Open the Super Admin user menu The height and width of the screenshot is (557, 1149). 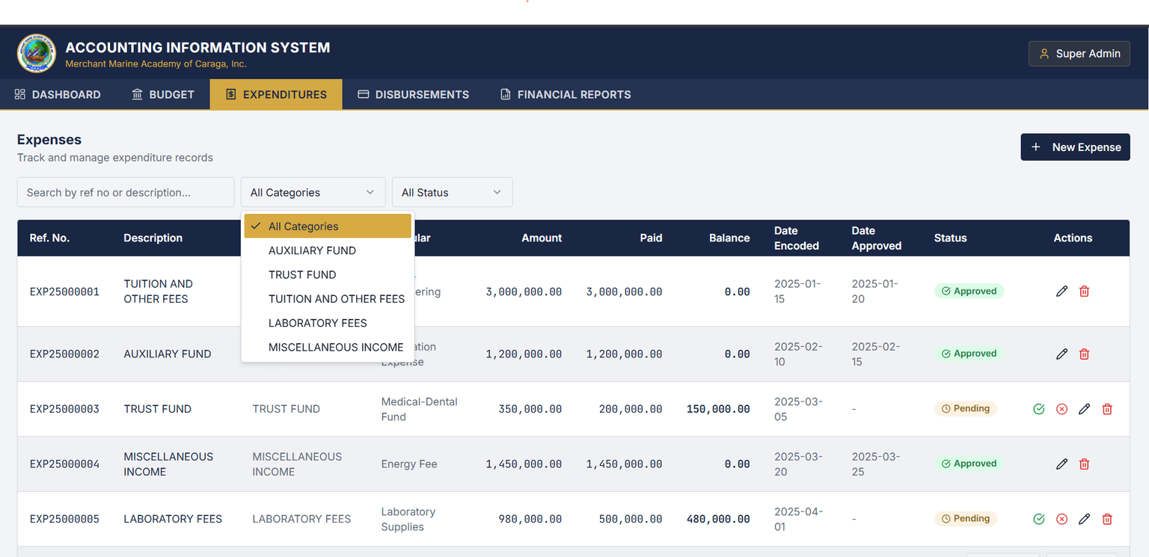pyautogui.click(x=1079, y=54)
